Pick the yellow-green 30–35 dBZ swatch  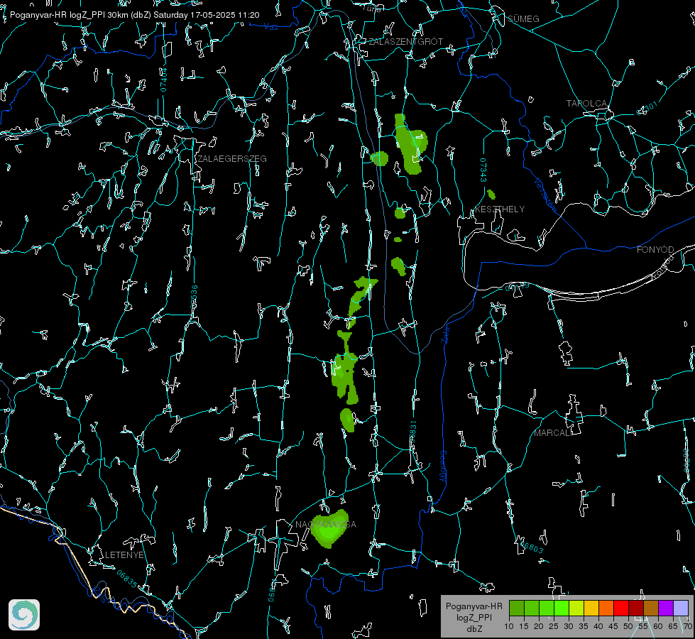tap(576, 608)
